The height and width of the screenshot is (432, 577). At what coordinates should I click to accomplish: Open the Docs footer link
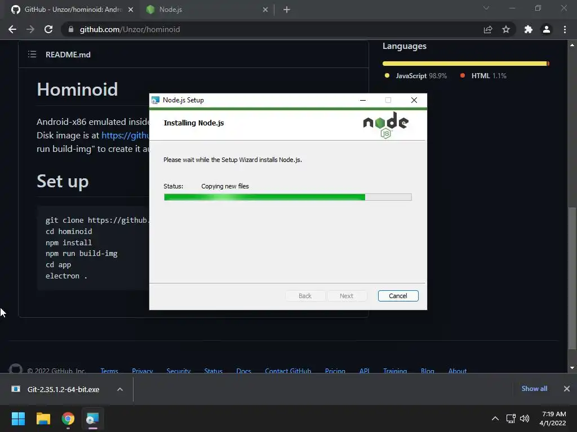[x=243, y=370]
